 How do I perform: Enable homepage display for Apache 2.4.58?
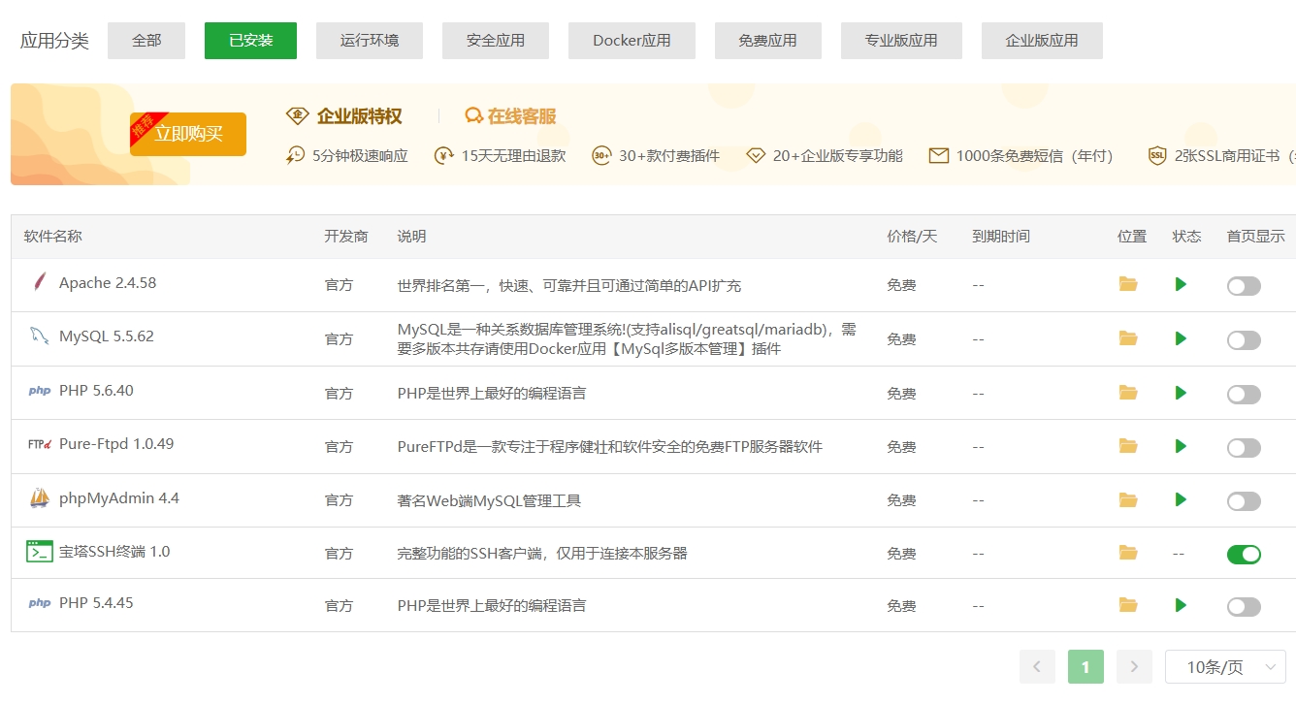pos(1244,286)
